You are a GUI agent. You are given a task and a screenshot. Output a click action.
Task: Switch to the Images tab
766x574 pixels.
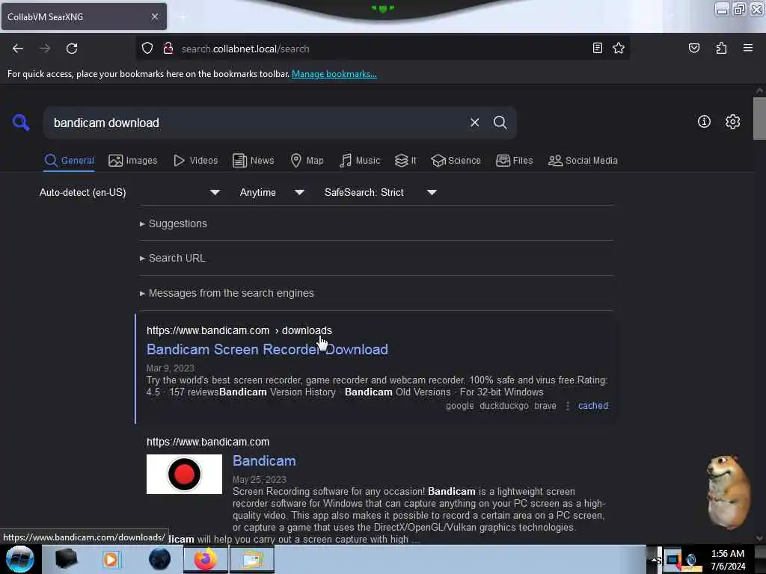[133, 161]
